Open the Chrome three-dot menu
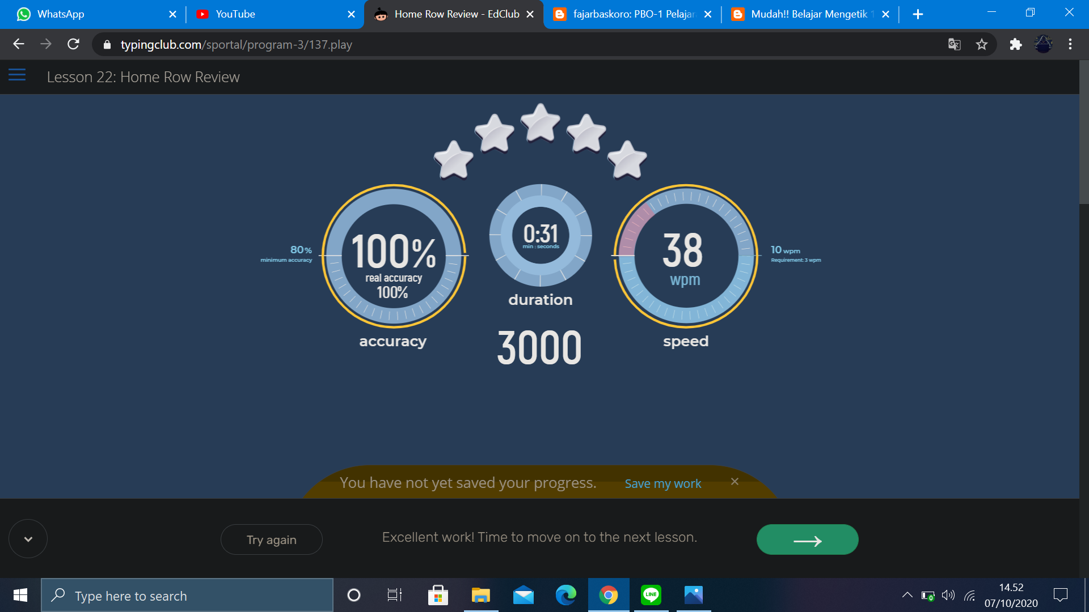The image size is (1089, 612). point(1070,44)
